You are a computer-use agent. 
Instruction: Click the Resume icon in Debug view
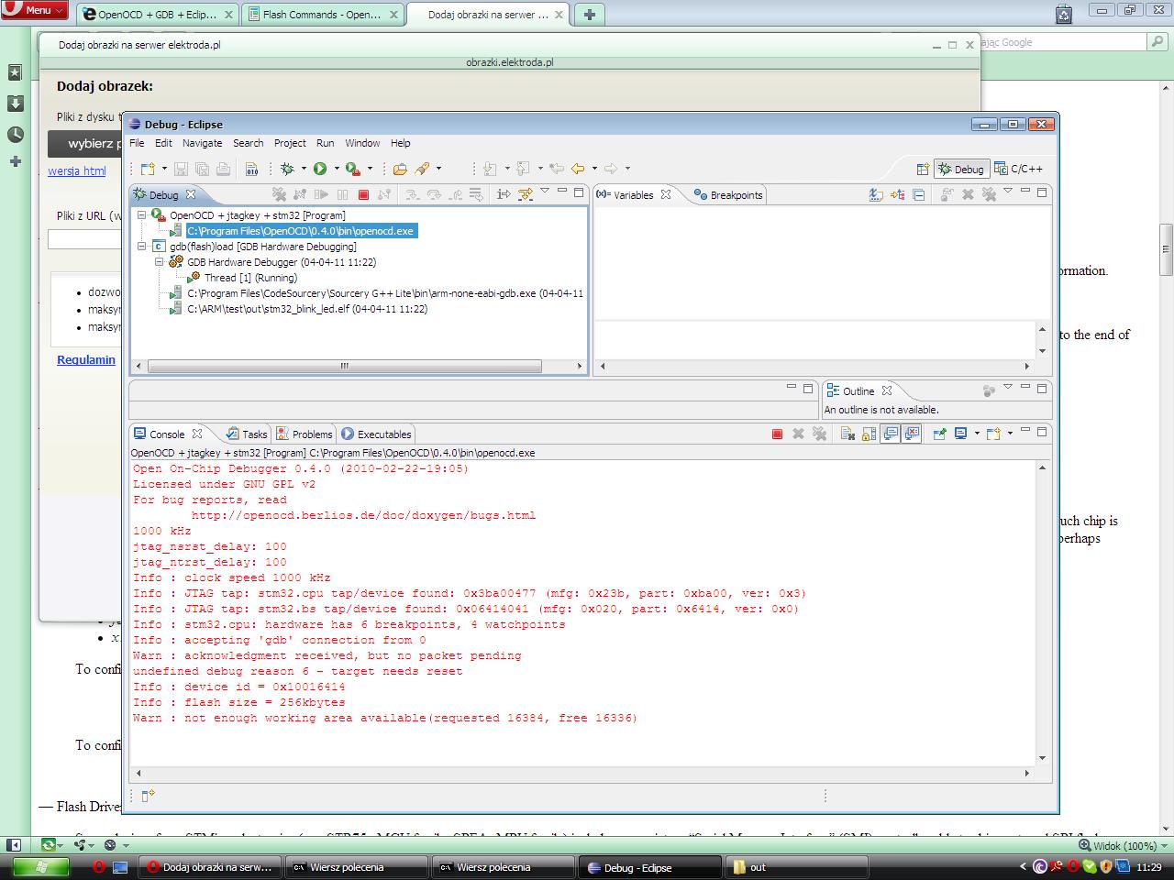[321, 194]
